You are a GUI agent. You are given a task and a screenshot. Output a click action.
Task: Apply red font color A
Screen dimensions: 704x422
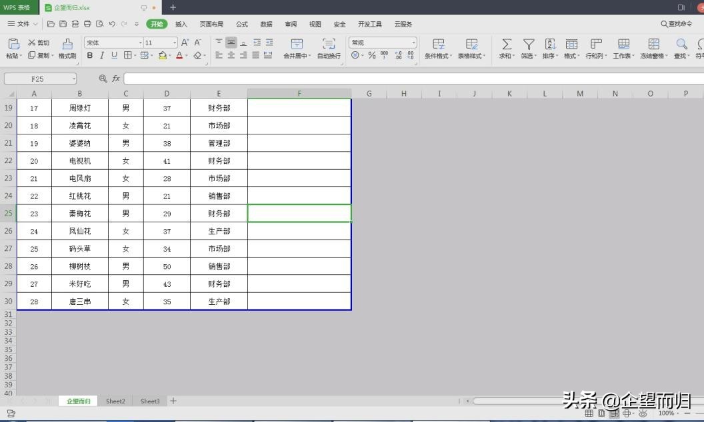tap(179, 55)
